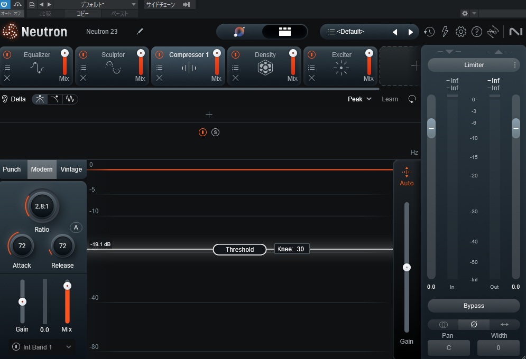
Task: Click the reset arrow next to Learn
Action: pos(412,99)
